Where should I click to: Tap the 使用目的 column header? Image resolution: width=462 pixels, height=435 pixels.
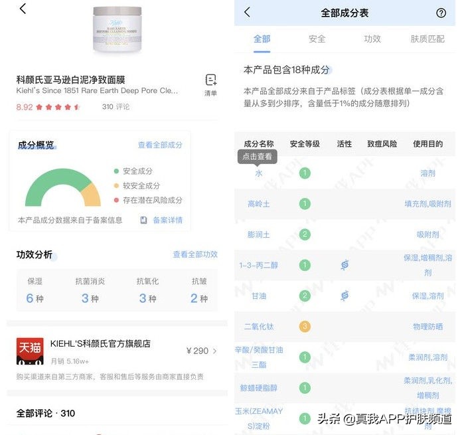pyautogui.click(x=427, y=144)
